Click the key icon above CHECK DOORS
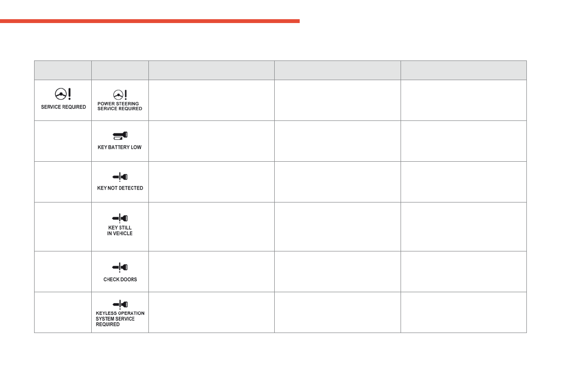Screen dimensions: 572x381 120,267
